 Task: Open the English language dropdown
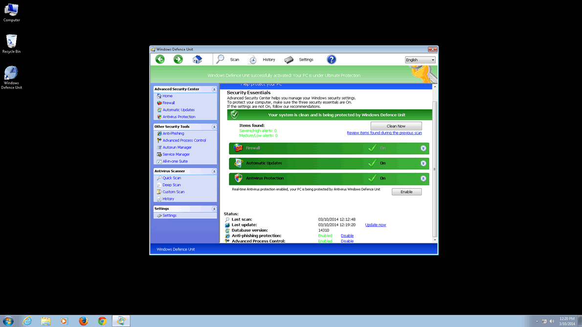(420, 60)
